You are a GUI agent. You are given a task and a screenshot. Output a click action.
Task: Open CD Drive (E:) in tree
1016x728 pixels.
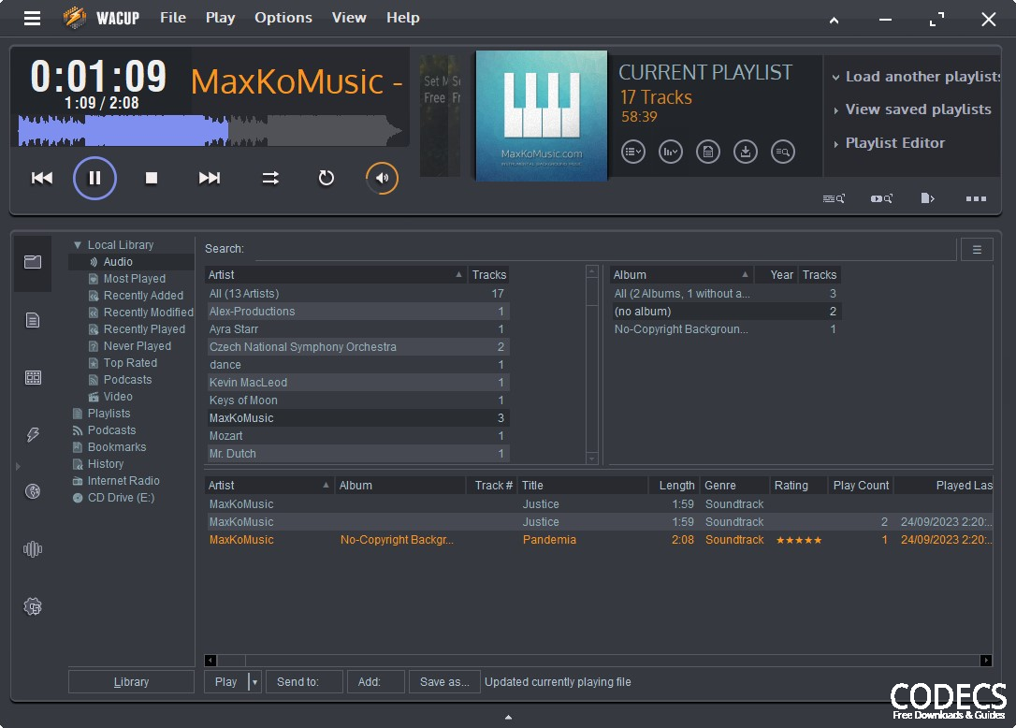pyautogui.click(x=121, y=498)
